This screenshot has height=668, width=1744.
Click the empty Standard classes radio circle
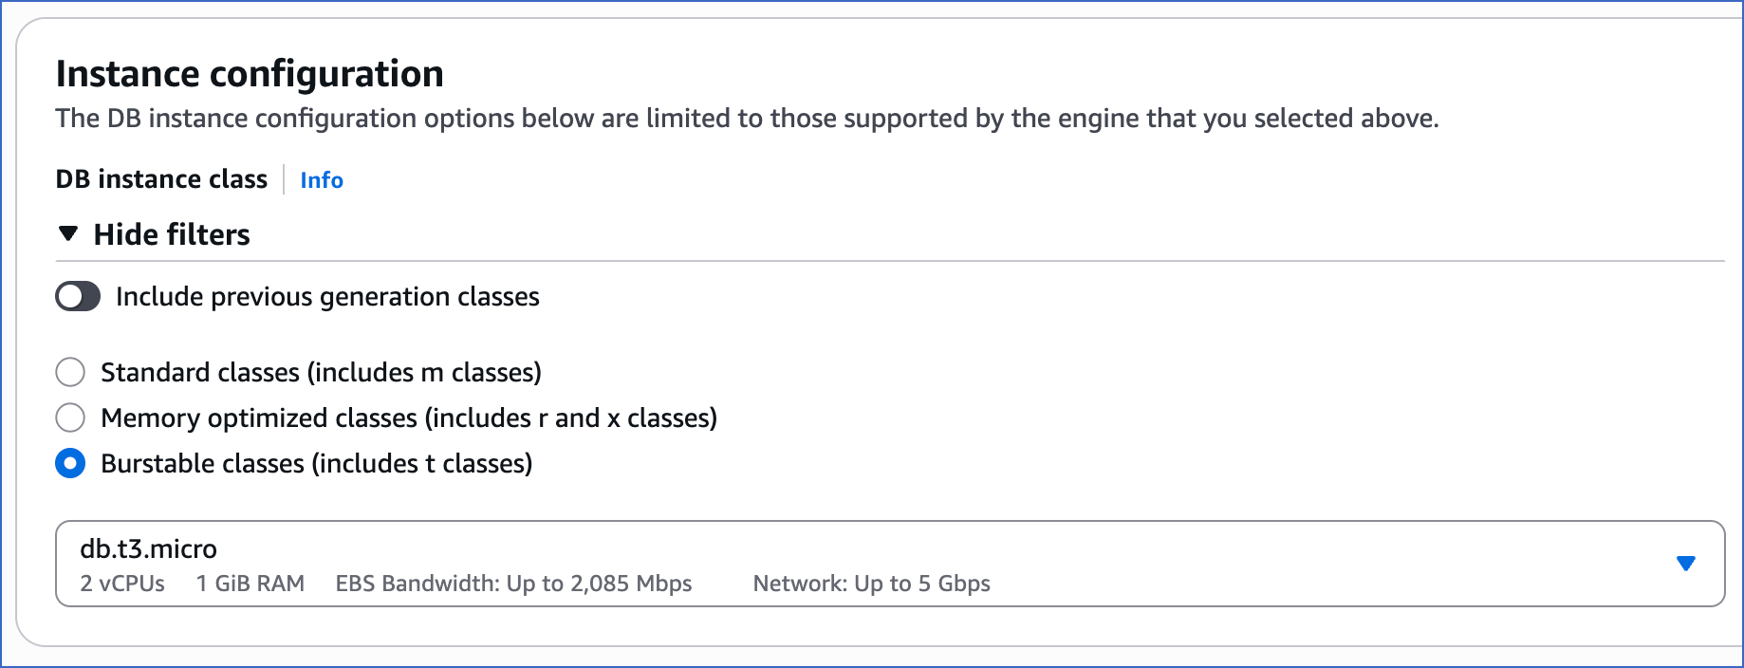(x=70, y=372)
